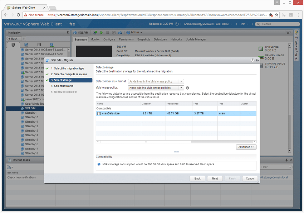Pin the Navigator panel

click(68, 33)
